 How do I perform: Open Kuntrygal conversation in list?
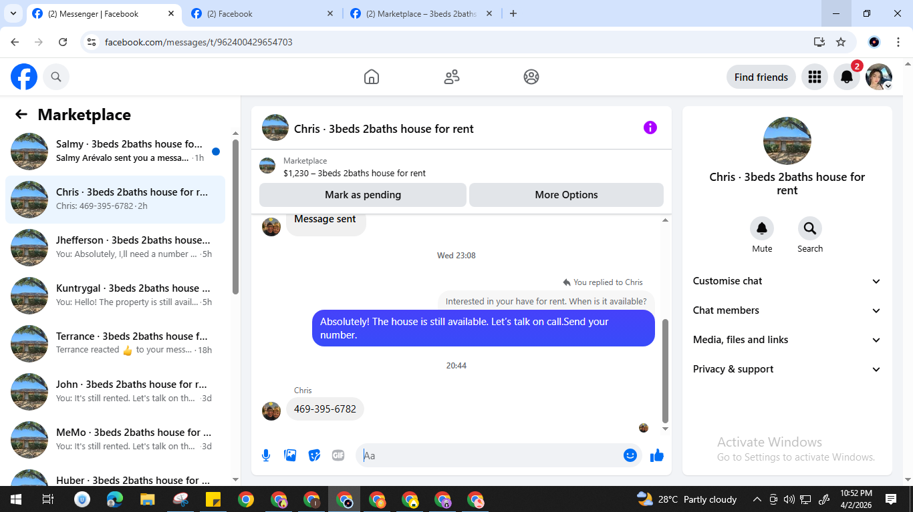115,296
